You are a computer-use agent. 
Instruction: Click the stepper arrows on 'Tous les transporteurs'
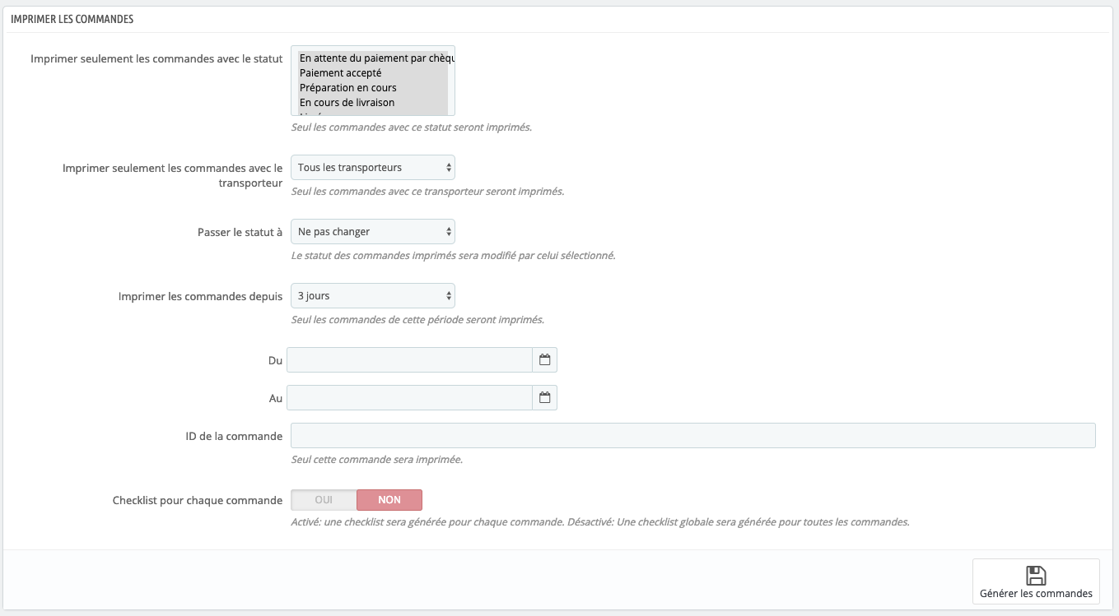pos(447,167)
